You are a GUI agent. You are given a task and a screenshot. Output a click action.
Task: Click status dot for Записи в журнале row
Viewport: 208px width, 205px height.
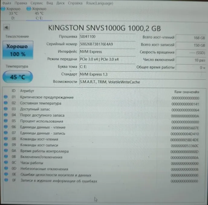coord(6,180)
